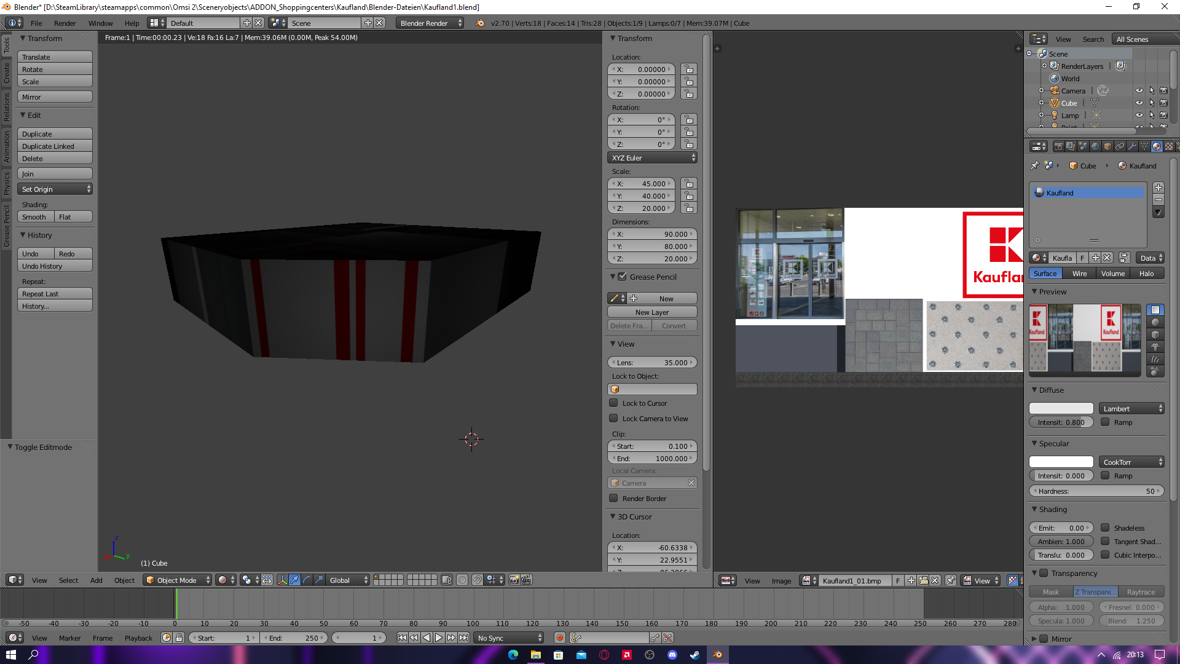Open Steam from the Windows taskbar
The width and height of the screenshot is (1180, 664).
point(694,655)
